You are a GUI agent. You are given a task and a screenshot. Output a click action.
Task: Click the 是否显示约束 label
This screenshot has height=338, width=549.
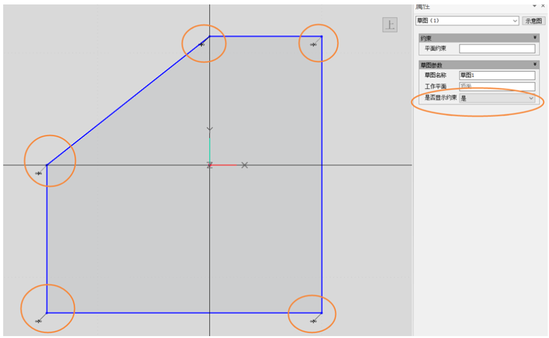coord(440,98)
